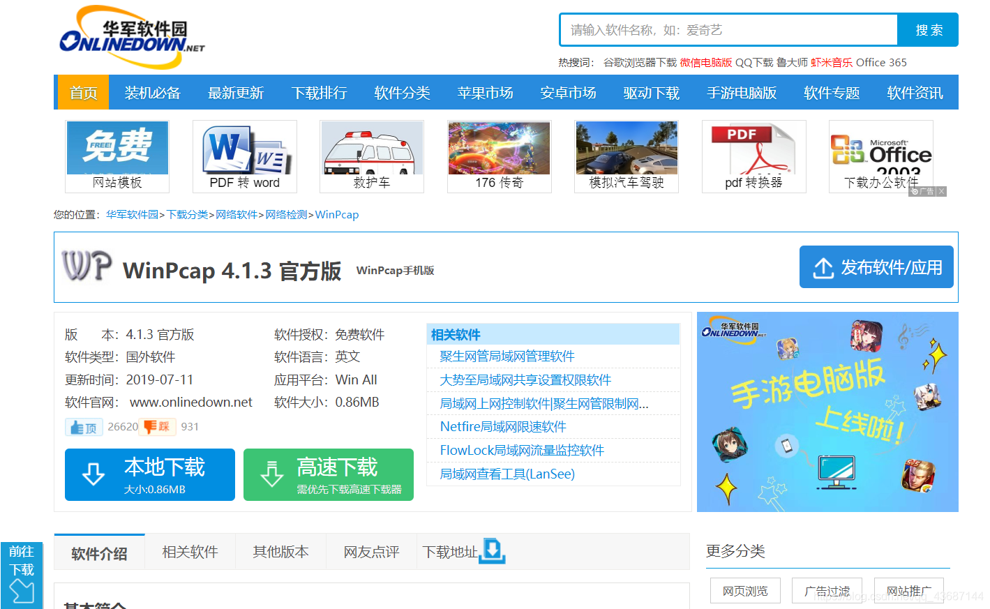Viewport: 990px width, 609px height.
Task: Switch to 软件介绍 tab
Action: click(x=99, y=553)
